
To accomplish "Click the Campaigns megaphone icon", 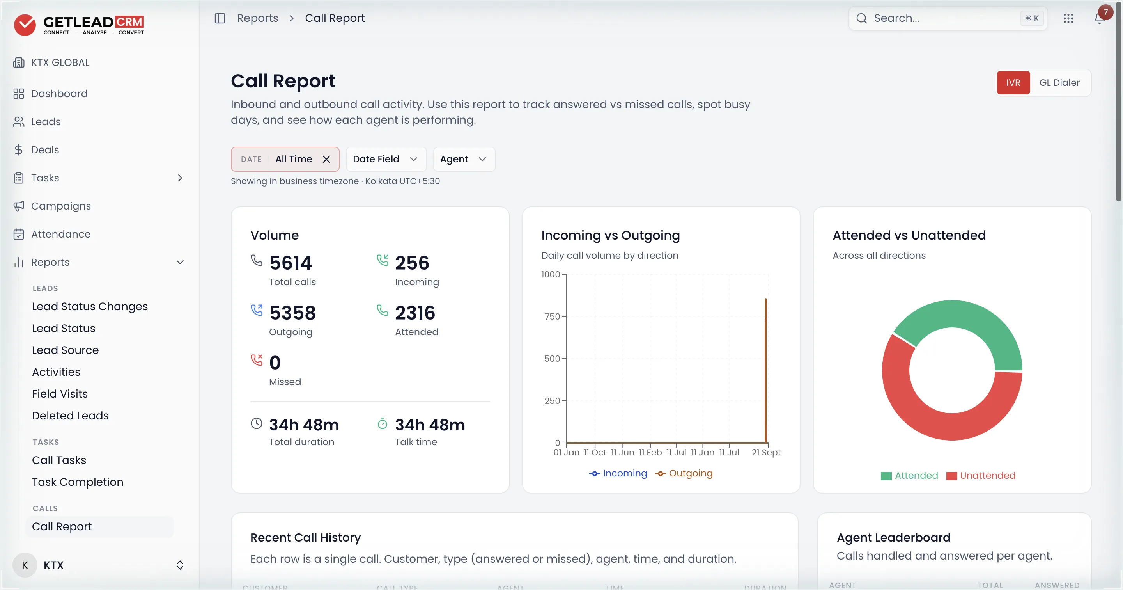I will pyautogui.click(x=18, y=206).
